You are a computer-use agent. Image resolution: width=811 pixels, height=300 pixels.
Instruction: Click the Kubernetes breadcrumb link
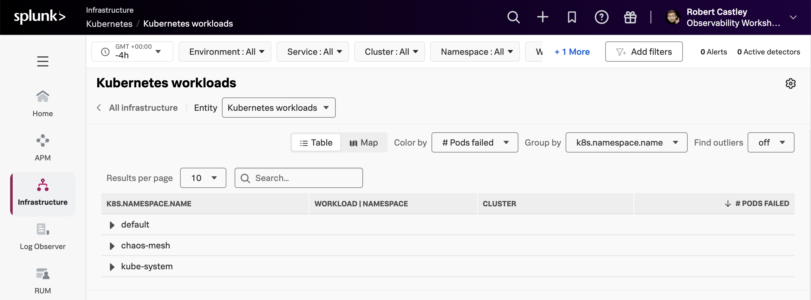click(x=109, y=24)
